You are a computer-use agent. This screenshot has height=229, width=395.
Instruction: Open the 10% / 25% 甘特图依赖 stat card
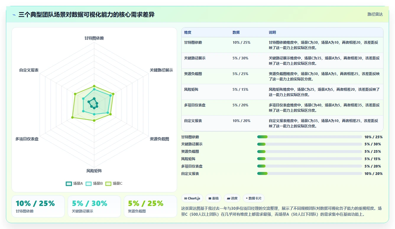pos(38,206)
